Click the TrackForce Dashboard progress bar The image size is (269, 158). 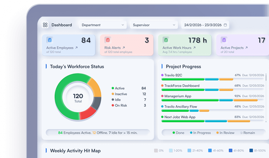(x=212, y=90)
